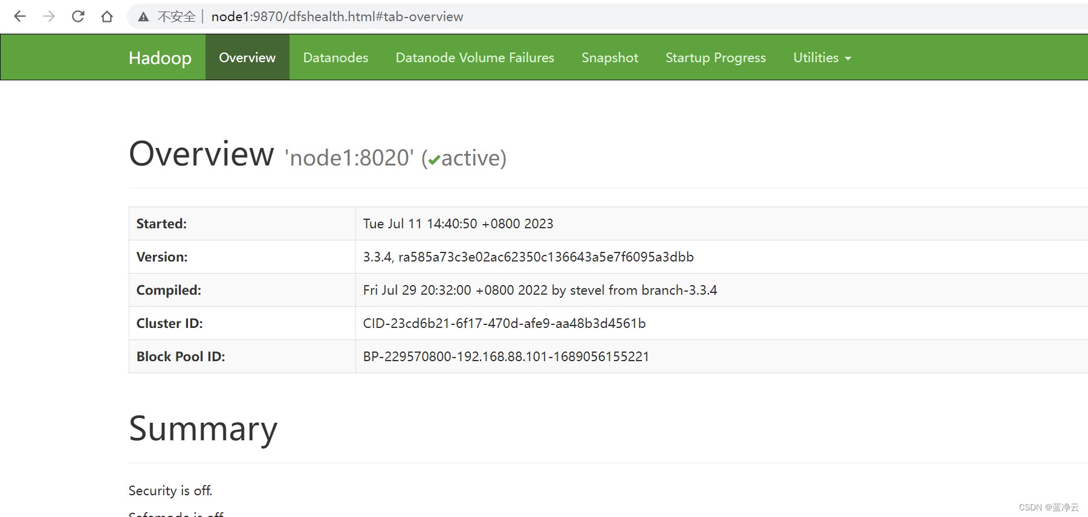Click the Overview page heading
1088x517 pixels.
tap(201, 153)
